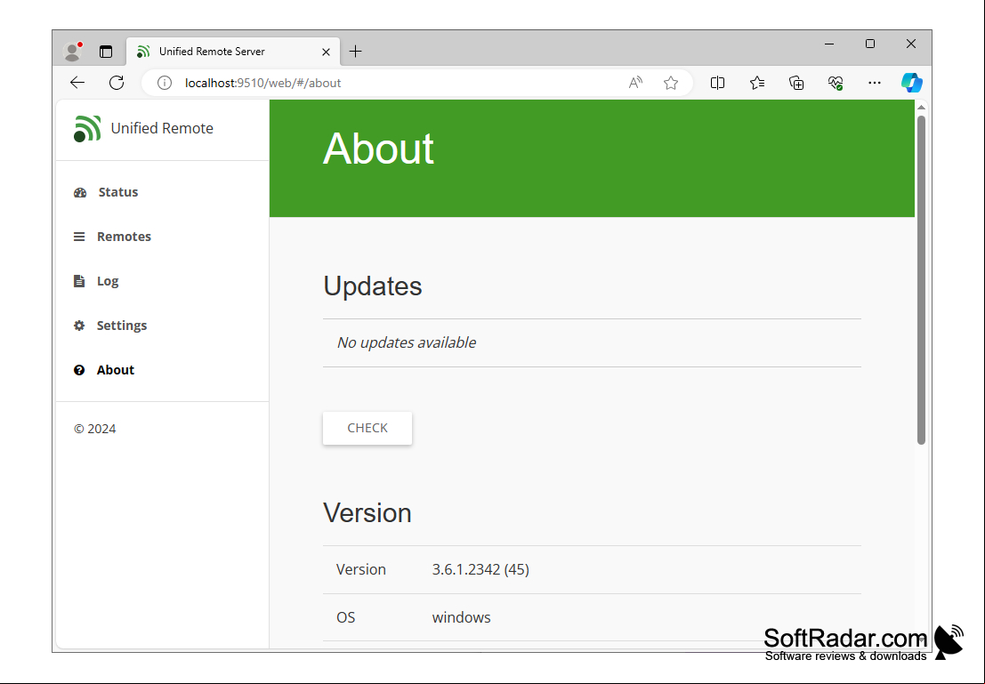Click the Status gauge icon

click(x=80, y=192)
